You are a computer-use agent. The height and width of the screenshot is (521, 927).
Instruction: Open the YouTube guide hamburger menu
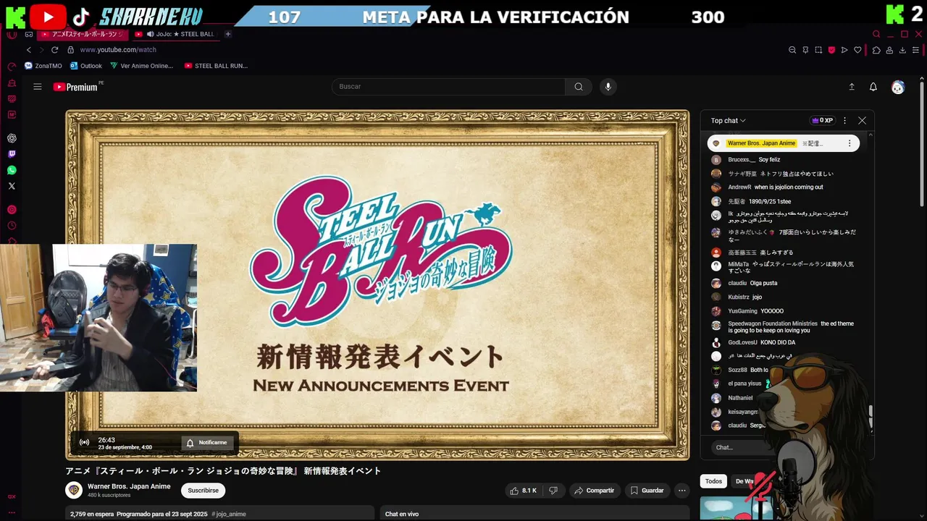click(x=38, y=87)
